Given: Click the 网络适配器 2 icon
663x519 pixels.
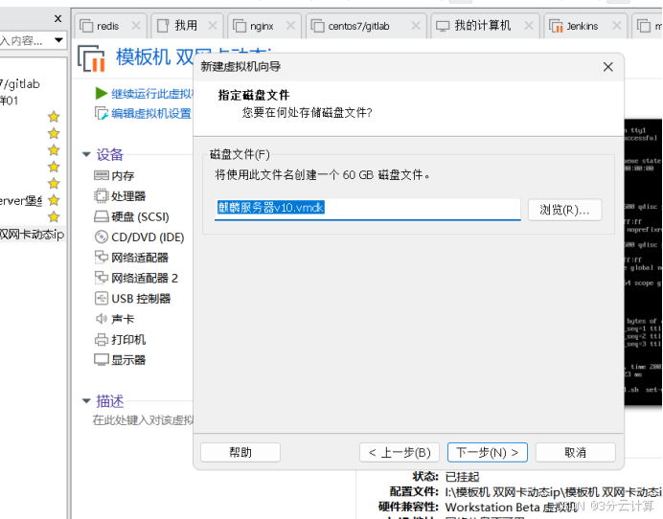Looking at the screenshot, I should tap(102, 278).
